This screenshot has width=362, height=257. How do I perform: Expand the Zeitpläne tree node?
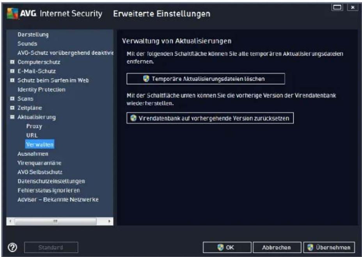[x=12, y=108]
